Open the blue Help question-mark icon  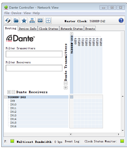(x=121, y=20)
